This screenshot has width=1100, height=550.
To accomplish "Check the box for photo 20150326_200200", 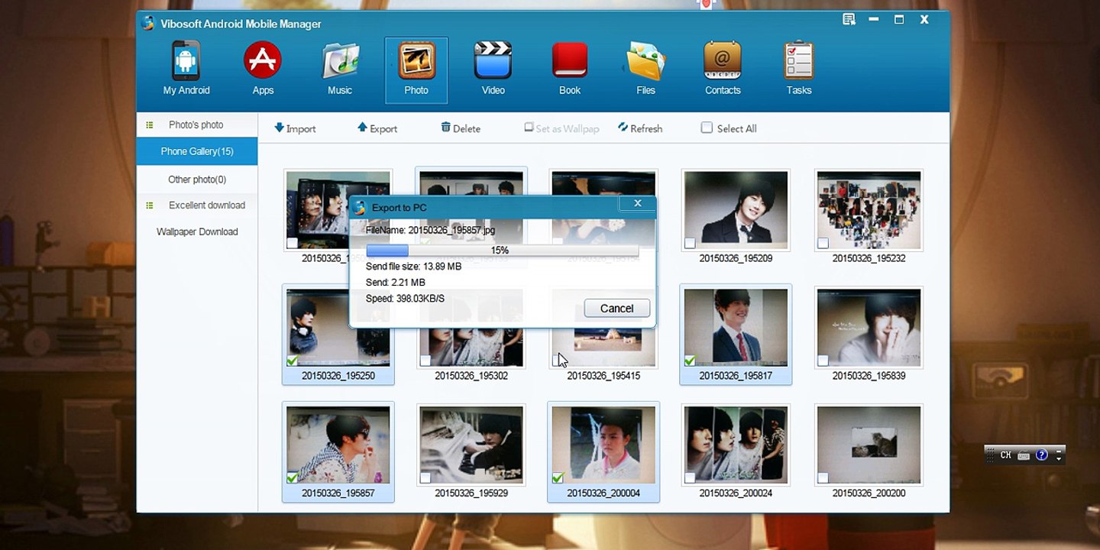I will pyautogui.click(x=823, y=478).
